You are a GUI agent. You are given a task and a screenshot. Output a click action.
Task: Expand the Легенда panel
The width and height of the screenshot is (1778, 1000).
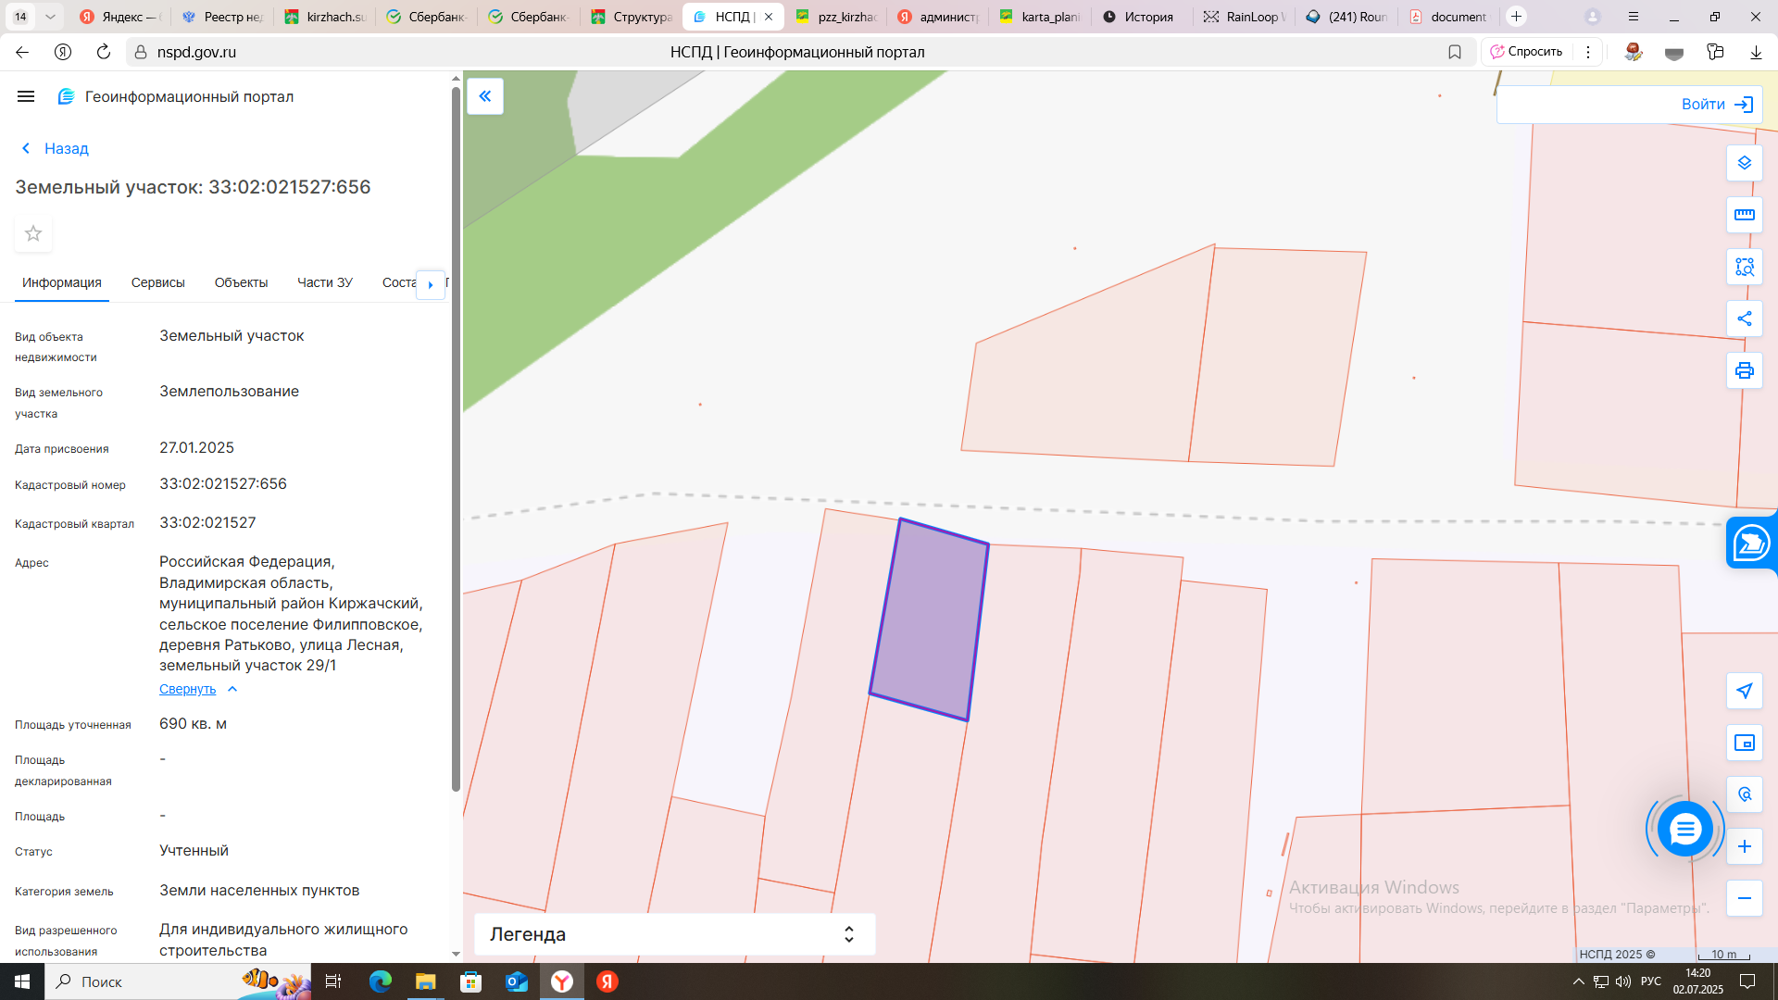[674, 934]
